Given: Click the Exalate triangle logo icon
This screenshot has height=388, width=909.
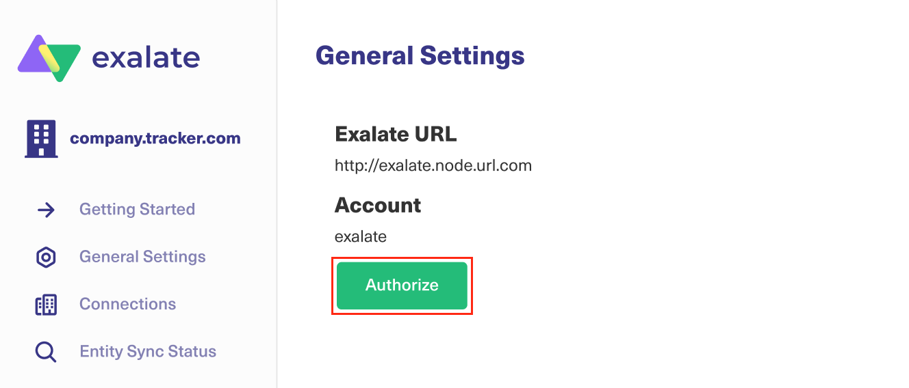Looking at the screenshot, I should [49, 58].
